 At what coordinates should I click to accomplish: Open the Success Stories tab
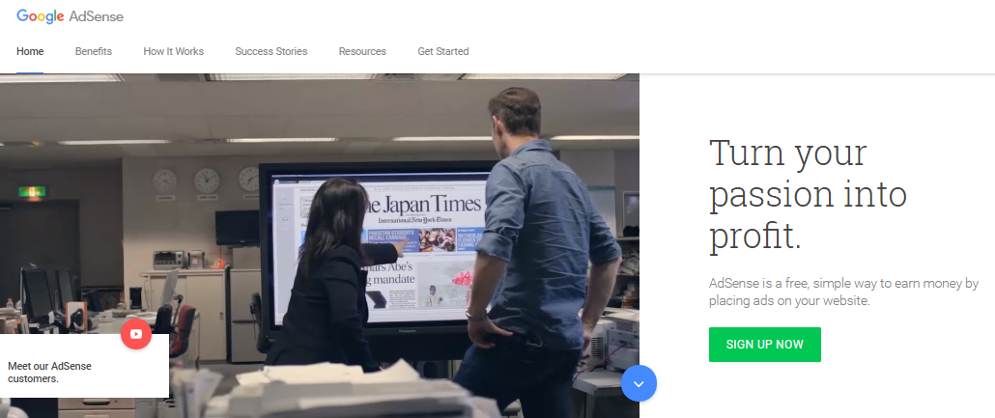click(270, 51)
